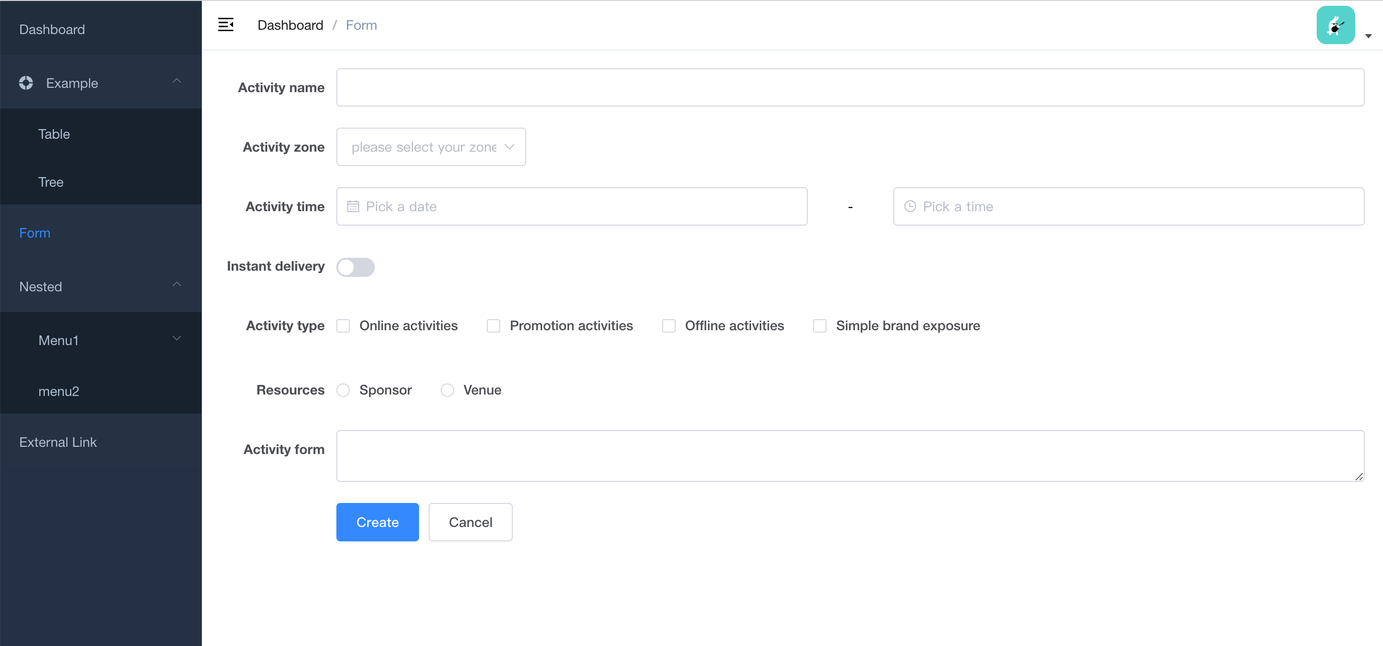This screenshot has width=1383, height=646.
Task: Open the dropdown arrow beside the avatar
Action: [x=1369, y=36]
